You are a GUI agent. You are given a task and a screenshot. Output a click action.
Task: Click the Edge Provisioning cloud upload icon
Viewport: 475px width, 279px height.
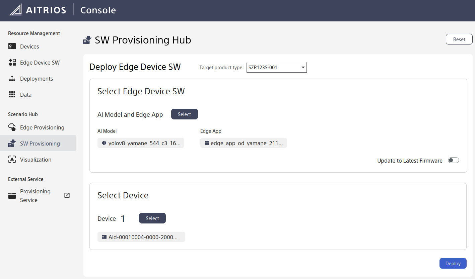(12, 127)
